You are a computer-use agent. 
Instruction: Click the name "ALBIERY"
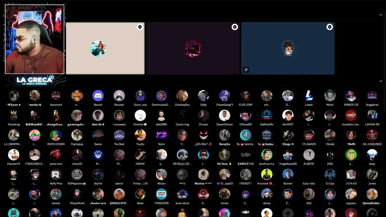coord(309,164)
